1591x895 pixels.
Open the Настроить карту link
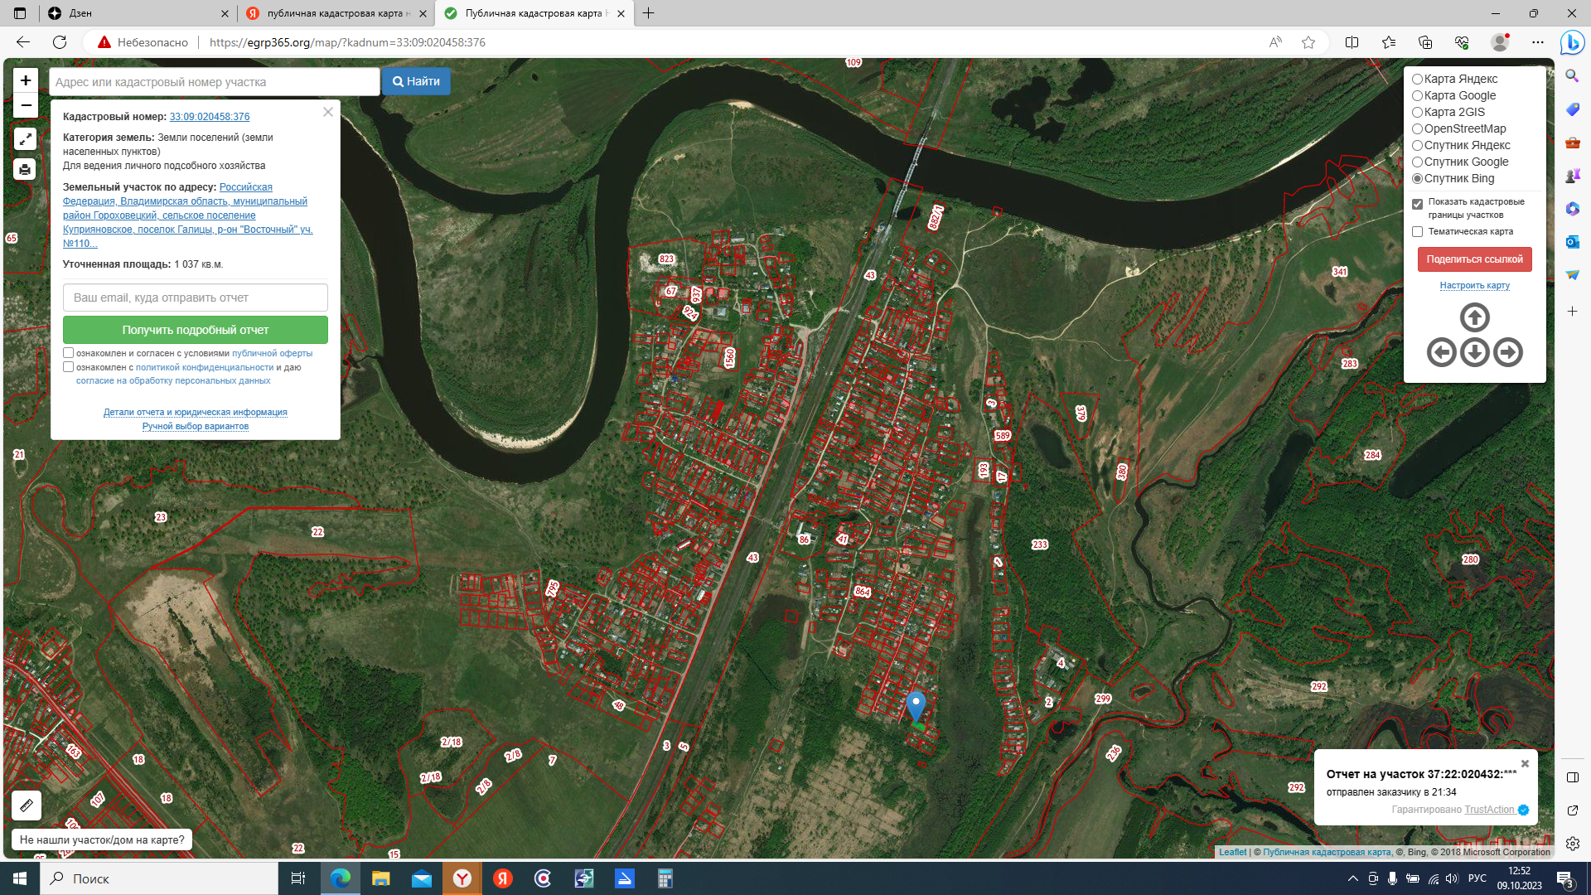tap(1474, 285)
